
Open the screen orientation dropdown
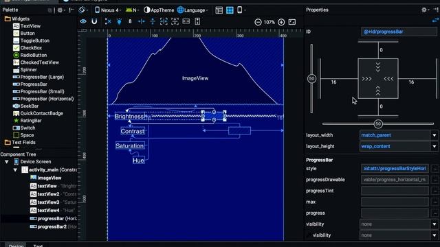[83, 10]
